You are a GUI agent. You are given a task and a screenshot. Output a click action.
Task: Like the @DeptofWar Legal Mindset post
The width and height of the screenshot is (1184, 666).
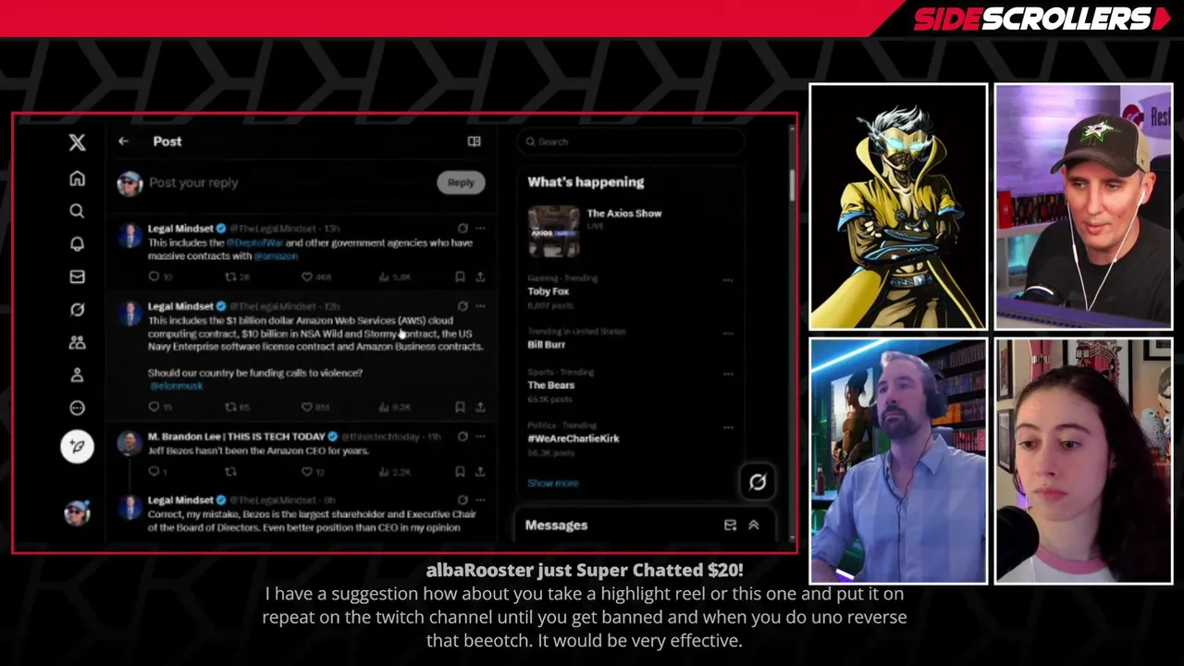pos(307,277)
